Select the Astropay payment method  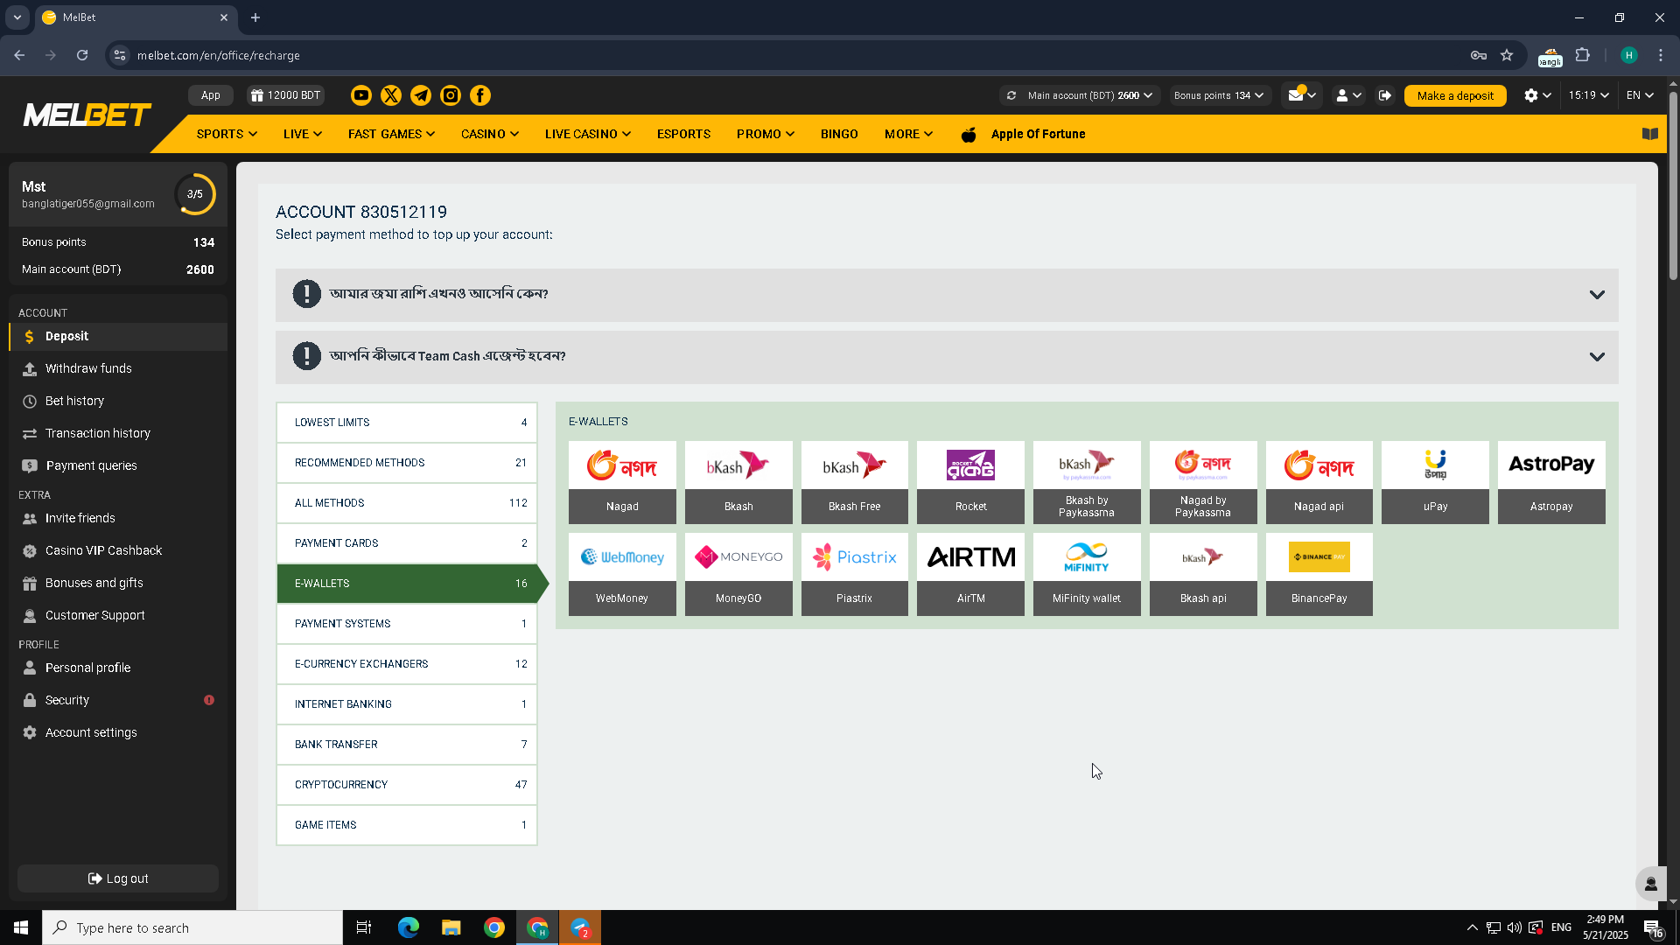[x=1551, y=482]
